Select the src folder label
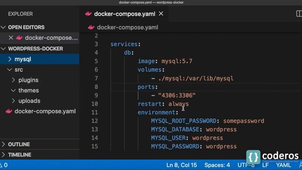The width and height of the screenshot is (302, 170). [x=19, y=69]
